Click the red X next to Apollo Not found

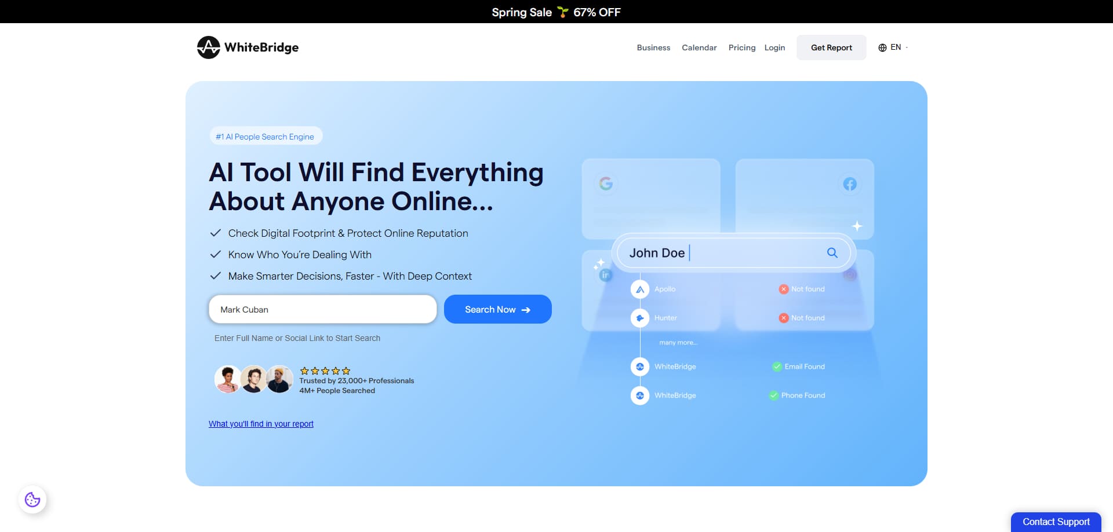pos(783,289)
